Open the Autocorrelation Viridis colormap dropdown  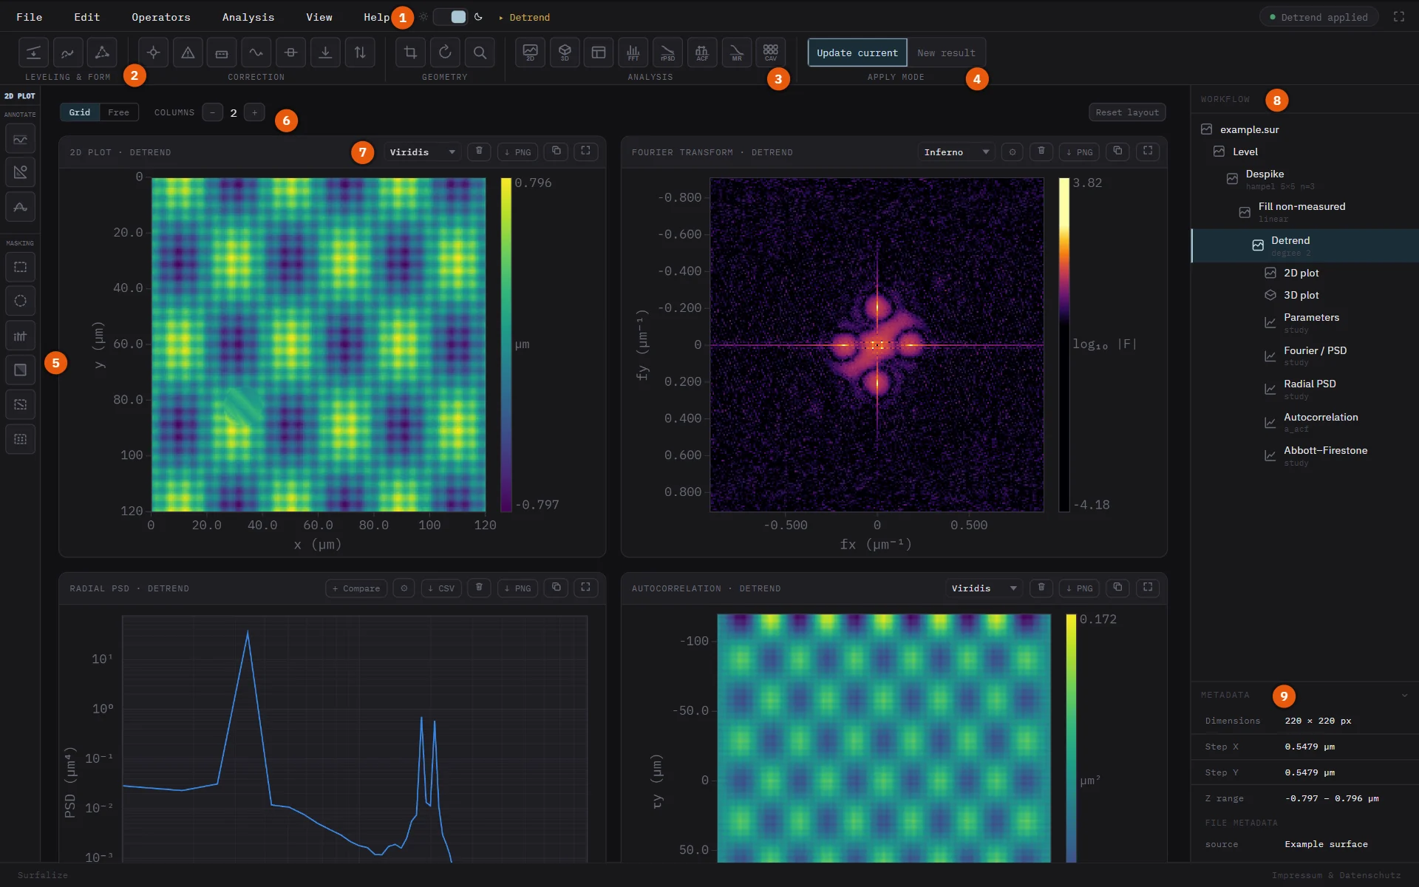pyautogui.click(x=984, y=588)
